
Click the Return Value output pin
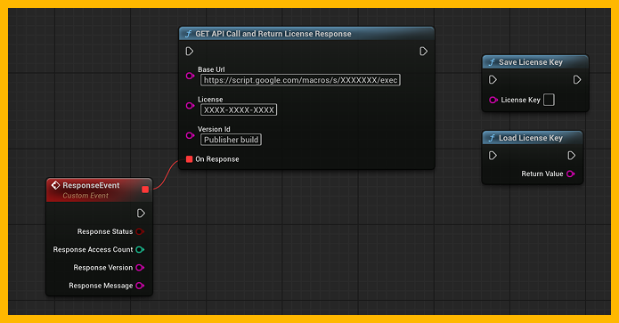pos(570,174)
